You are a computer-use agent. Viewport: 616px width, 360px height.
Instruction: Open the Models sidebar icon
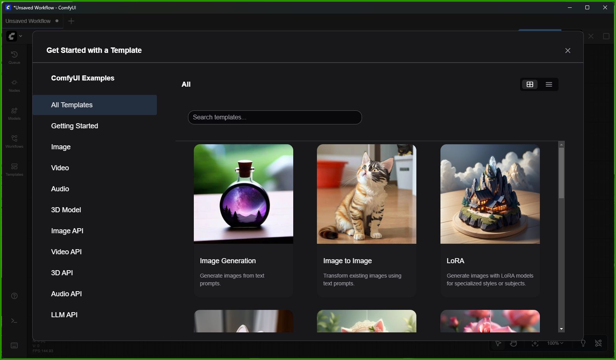click(x=14, y=113)
